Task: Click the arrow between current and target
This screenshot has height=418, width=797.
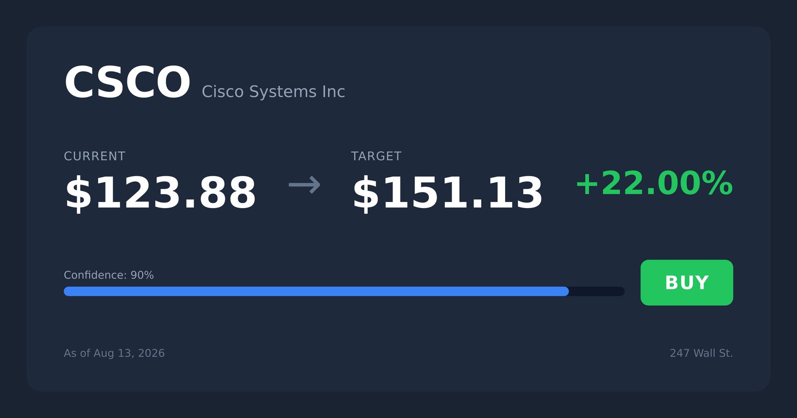Action: 304,185
